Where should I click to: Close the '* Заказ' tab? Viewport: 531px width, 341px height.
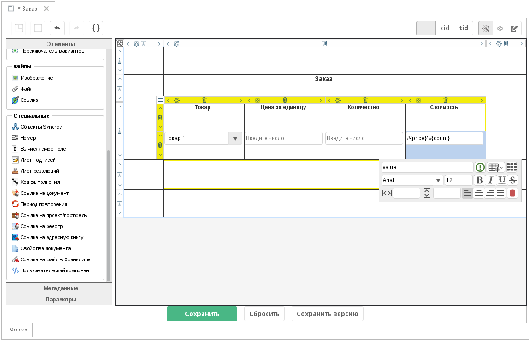click(47, 8)
